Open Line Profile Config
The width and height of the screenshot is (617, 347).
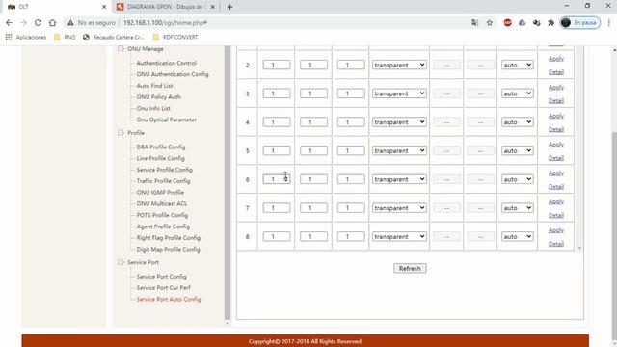click(x=160, y=158)
